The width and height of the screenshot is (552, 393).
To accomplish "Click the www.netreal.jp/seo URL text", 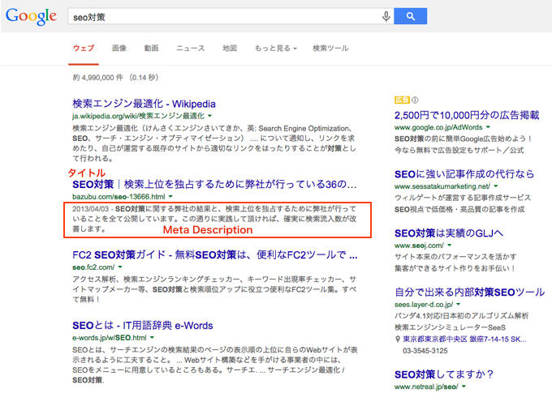I will click(x=426, y=387).
